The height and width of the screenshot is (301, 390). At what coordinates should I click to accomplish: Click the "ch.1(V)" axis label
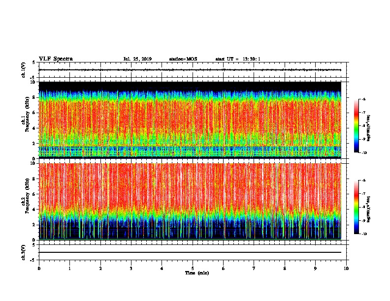24,70
